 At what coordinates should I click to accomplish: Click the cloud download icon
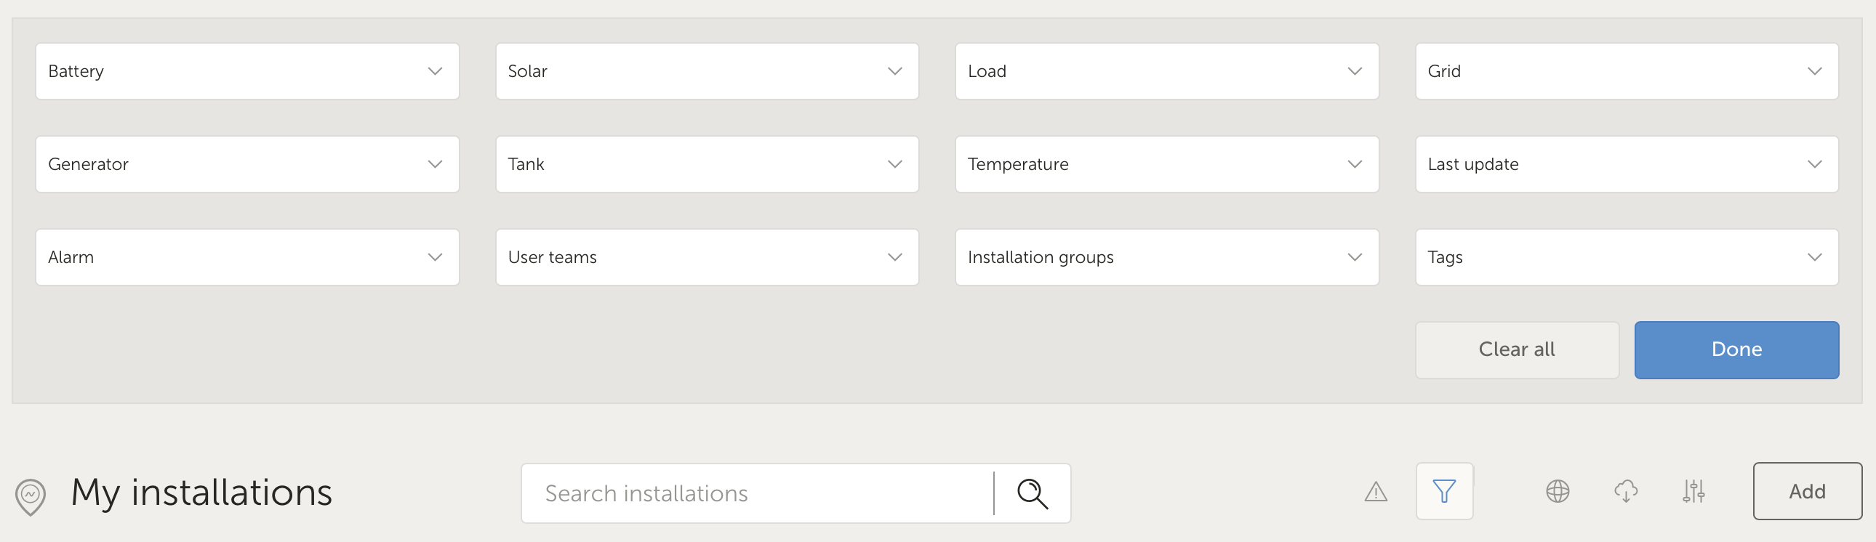(x=1625, y=492)
